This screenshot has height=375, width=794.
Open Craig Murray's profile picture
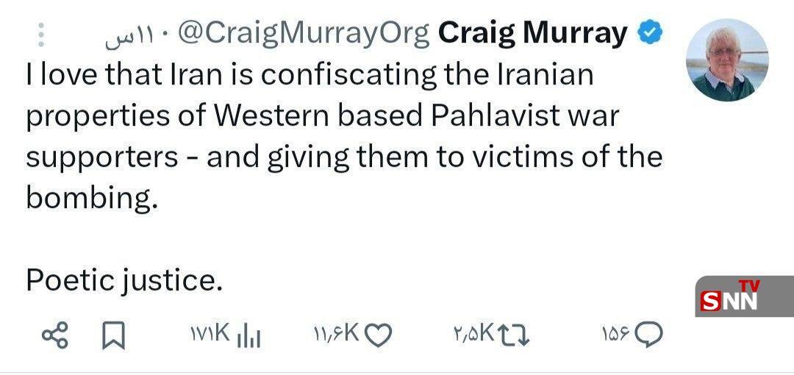click(x=726, y=60)
